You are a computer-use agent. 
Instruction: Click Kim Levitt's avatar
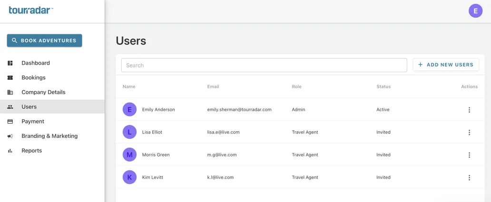pos(129,177)
